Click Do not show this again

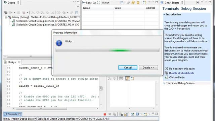pos(182,69)
